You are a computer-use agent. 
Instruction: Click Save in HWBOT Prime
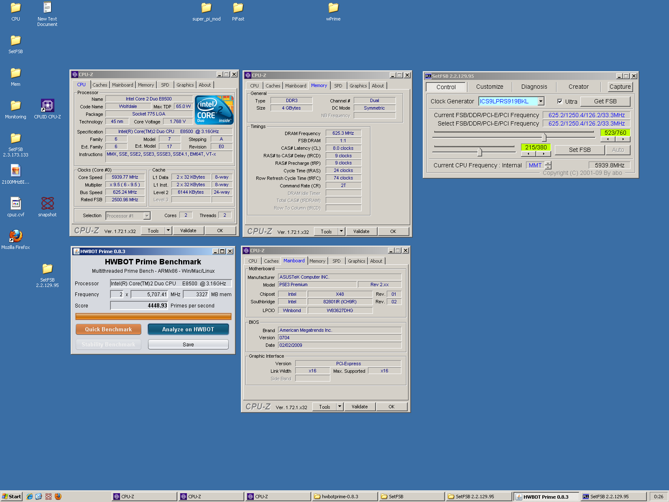(188, 345)
